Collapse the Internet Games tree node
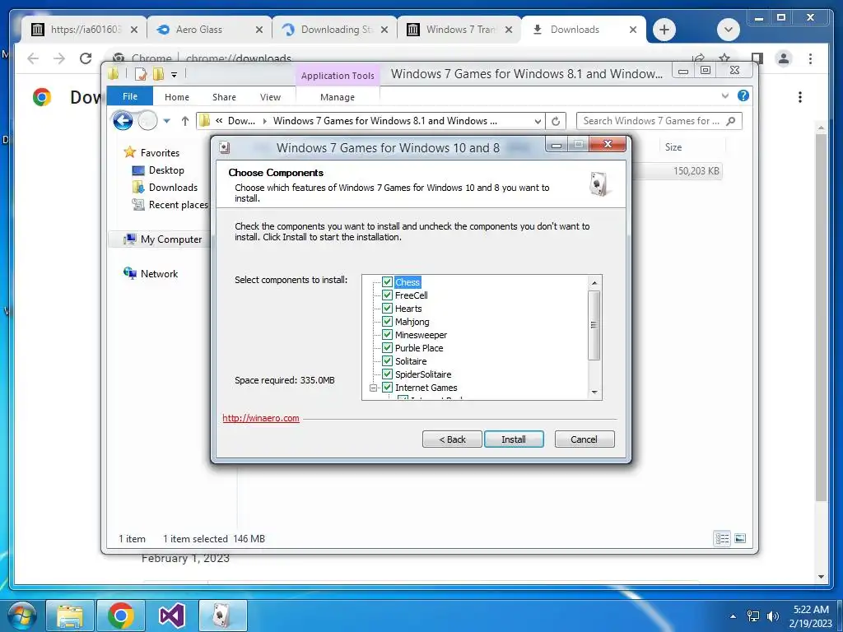Screen dimensions: 843x632 pyautogui.click(x=374, y=388)
